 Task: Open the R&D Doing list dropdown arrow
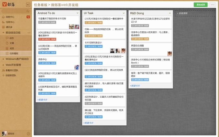(171, 13)
